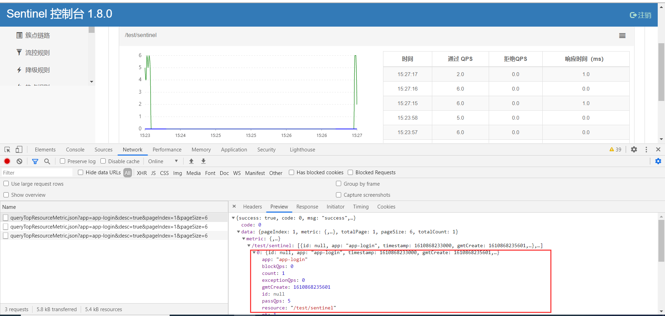The width and height of the screenshot is (665, 316).
Task: Import HAR file using the upload arrow
Action: [x=191, y=161]
